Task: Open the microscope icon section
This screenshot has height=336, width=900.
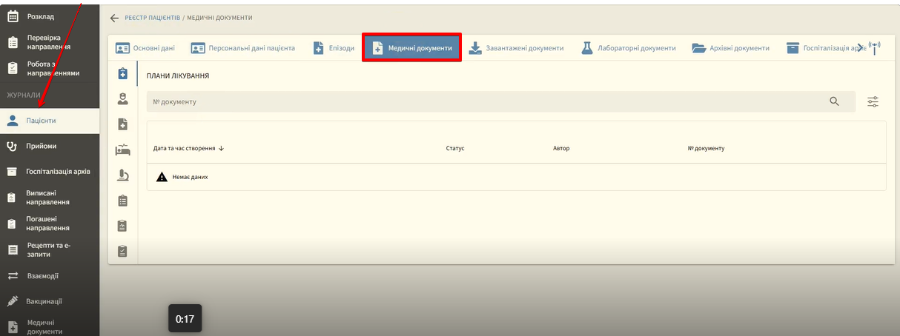Action: coord(123,175)
